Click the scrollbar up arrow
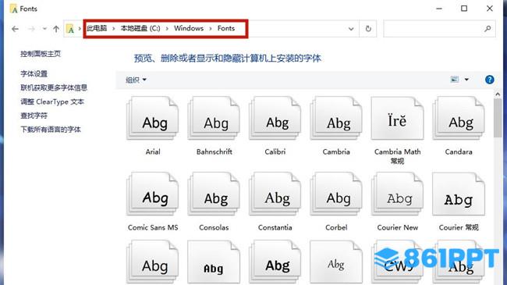 [498, 94]
